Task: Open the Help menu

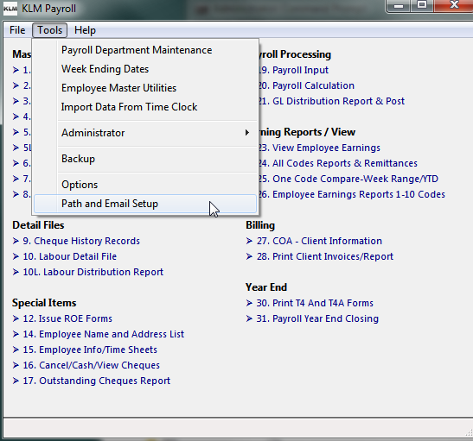Action: tap(85, 30)
